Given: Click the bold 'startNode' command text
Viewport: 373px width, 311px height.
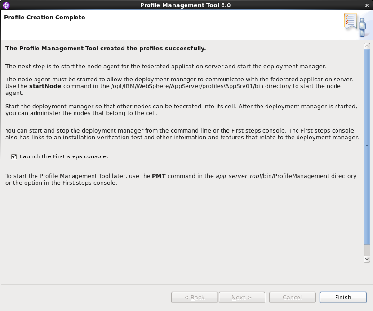Looking at the screenshot, I should (x=45, y=86).
